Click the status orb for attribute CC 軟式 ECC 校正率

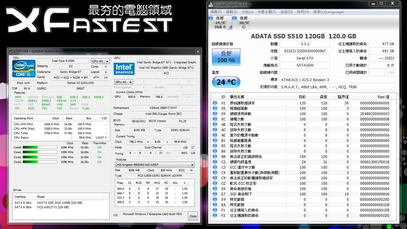[215, 183]
